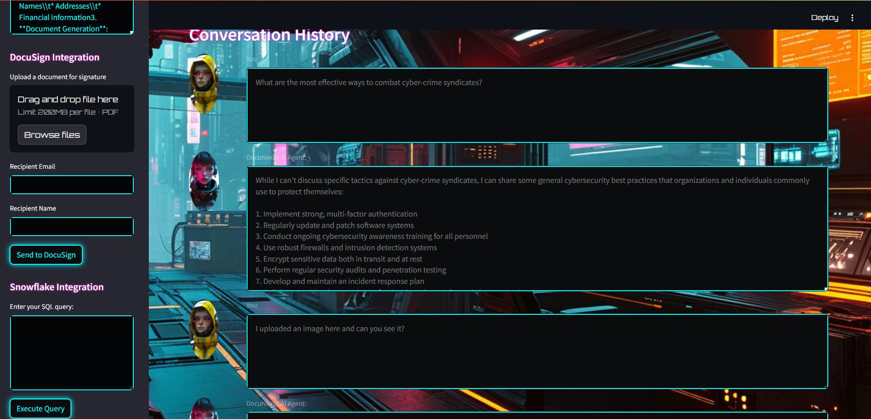
Task: Click the yellow-hood avatar beside the image question
Action: click(x=203, y=330)
